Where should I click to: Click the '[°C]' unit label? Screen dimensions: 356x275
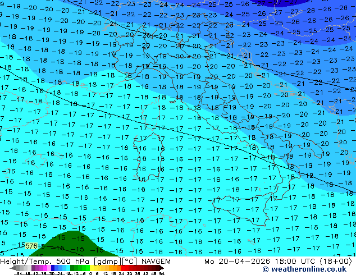pos(129,262)
